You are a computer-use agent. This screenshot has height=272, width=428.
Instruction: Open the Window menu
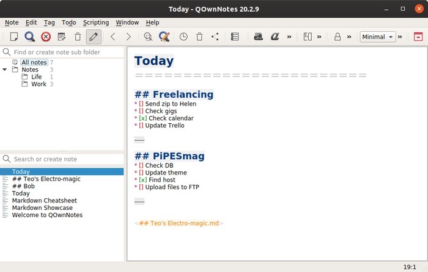(x=127, y=23)
